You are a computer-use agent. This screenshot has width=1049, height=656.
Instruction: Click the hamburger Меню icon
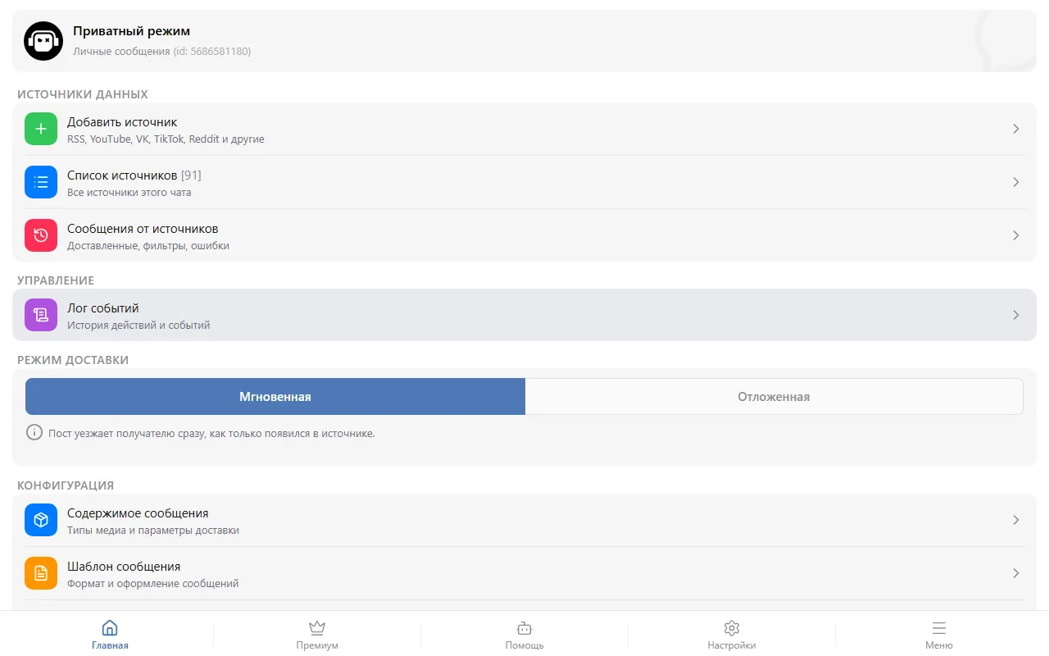click(939, 628)
